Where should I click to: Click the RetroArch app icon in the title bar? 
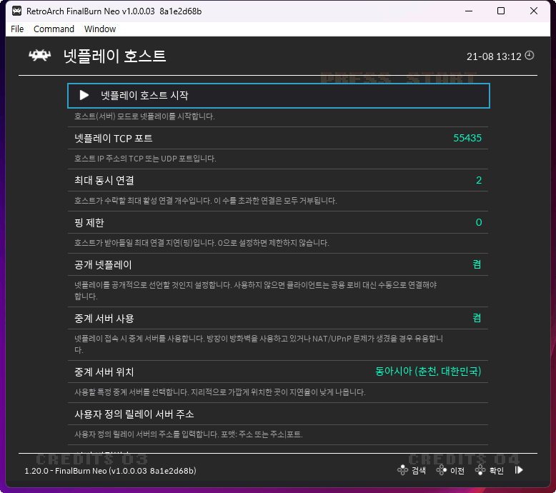tap(16, 11)
